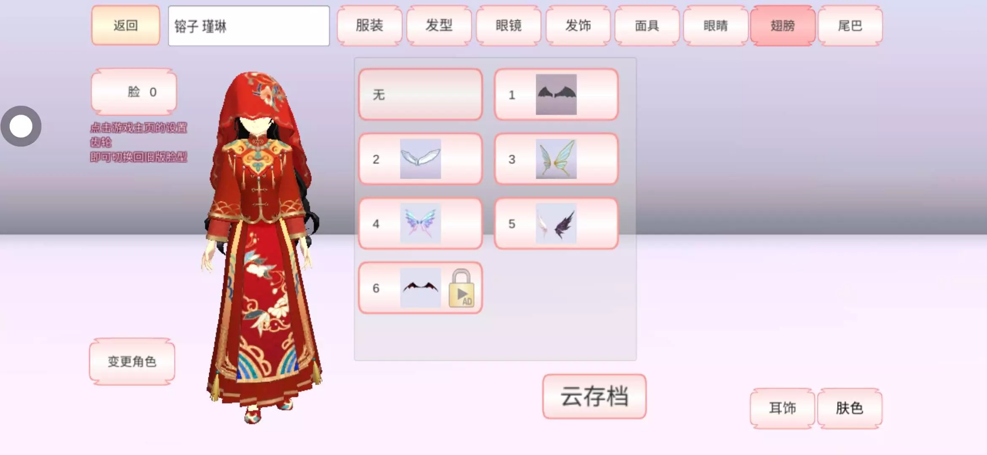Switch to the 尾巴 tail tab
Viewport: 987px width, 455px height.
[850, 25]
